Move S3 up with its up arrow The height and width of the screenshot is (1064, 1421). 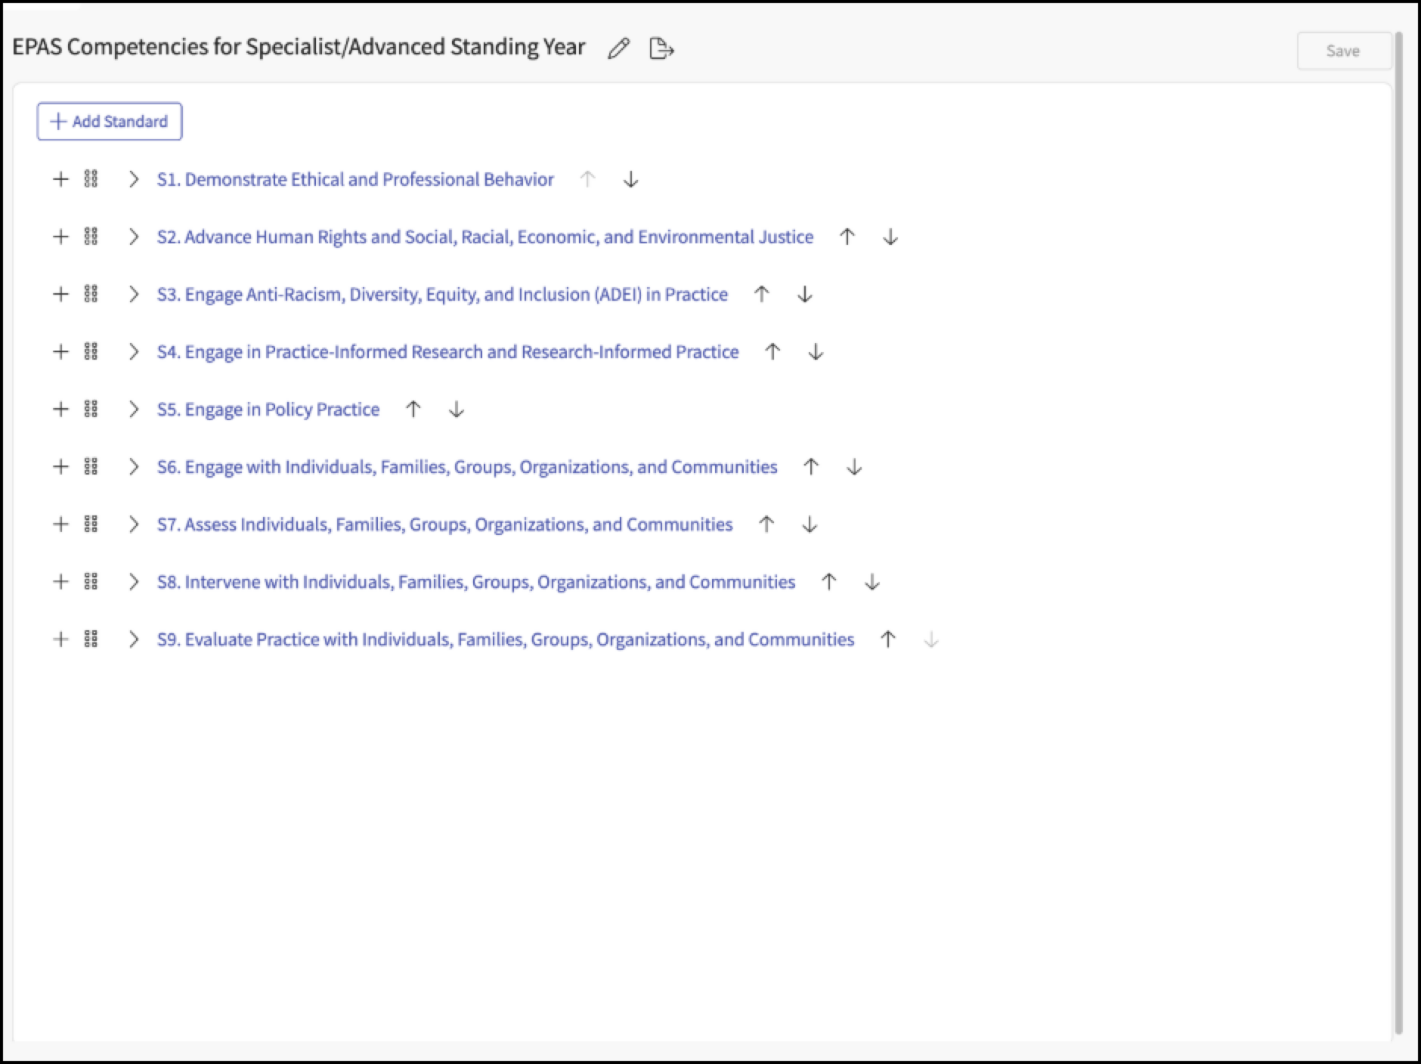(x=762, y=294)
